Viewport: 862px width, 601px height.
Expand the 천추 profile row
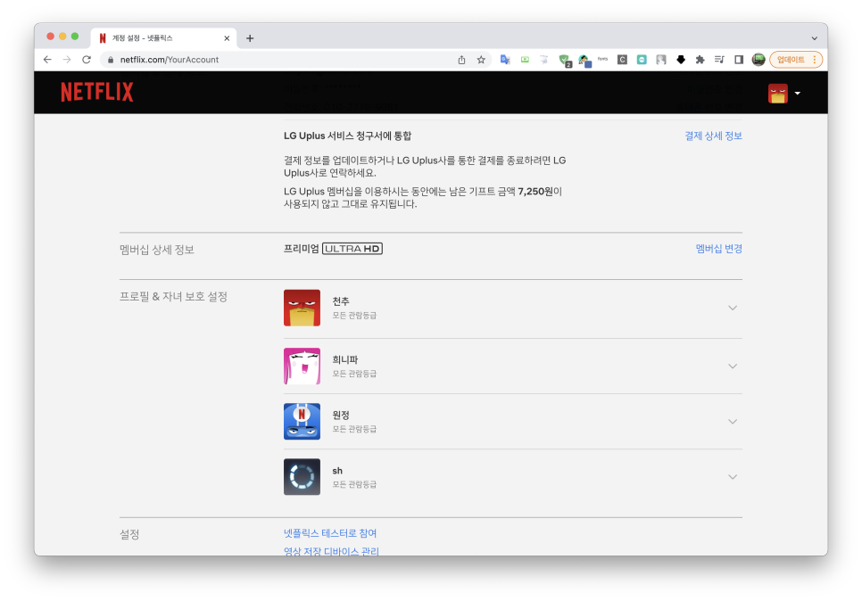tap(512, 308)
